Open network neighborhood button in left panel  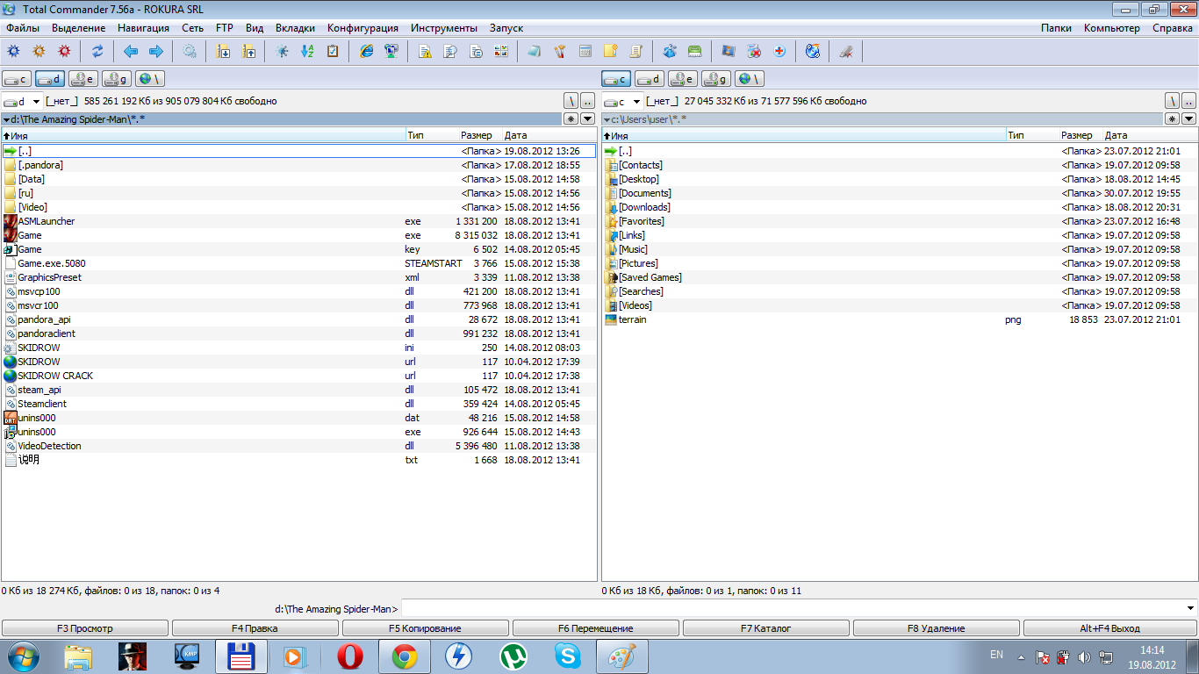tap(150, 79)
